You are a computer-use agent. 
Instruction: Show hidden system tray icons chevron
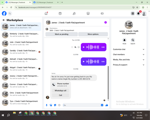pos(131,115)
